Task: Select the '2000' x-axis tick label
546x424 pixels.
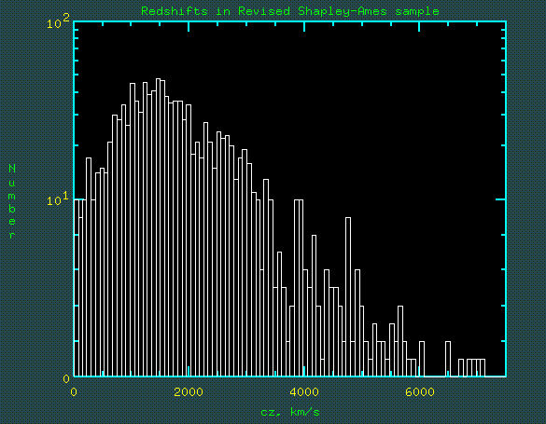Action: [189, 392]
